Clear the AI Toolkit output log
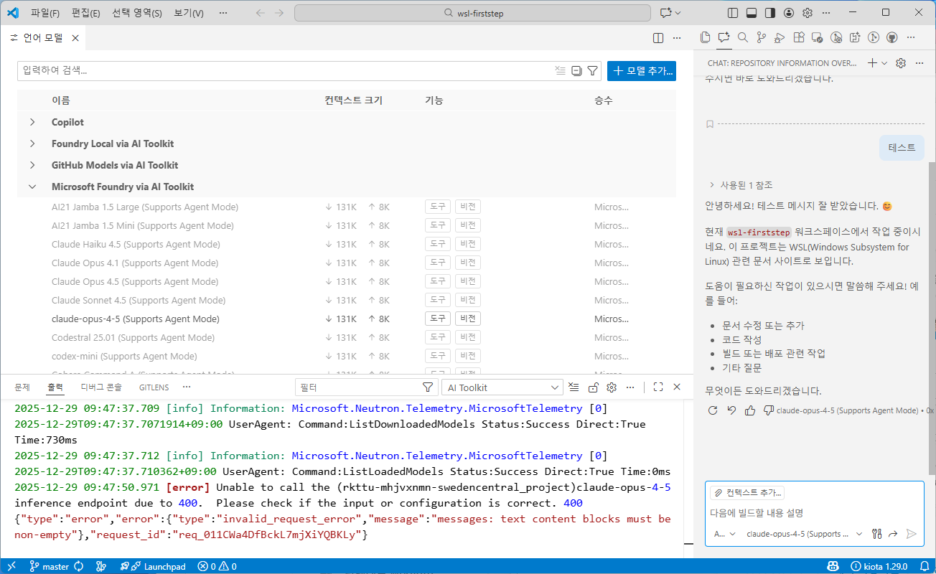936x574 pixels. pyautogui.click(x=574, y=387)
